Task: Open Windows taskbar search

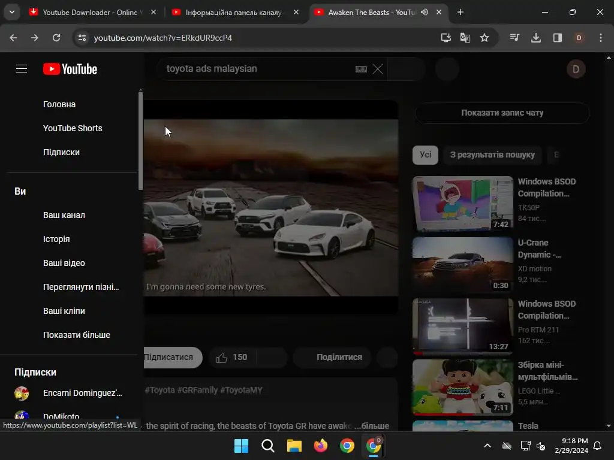Action: pyautogui.click(x=268, y=446)
